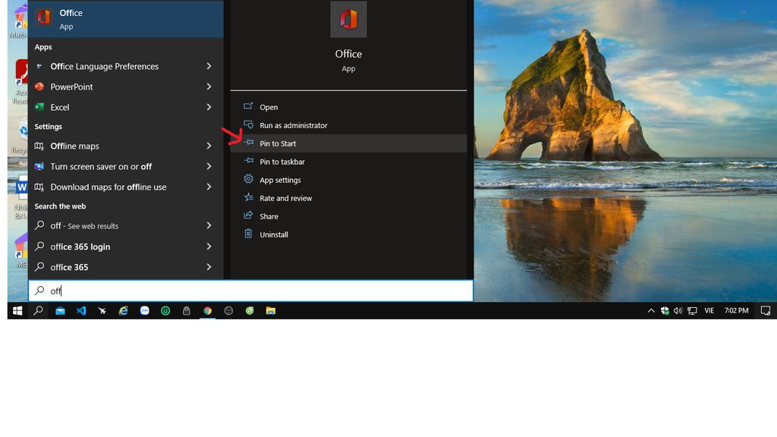Screen dimensions: 777x437
Task: Search the web for 'office 365 login'
Action: click(80, 247)
